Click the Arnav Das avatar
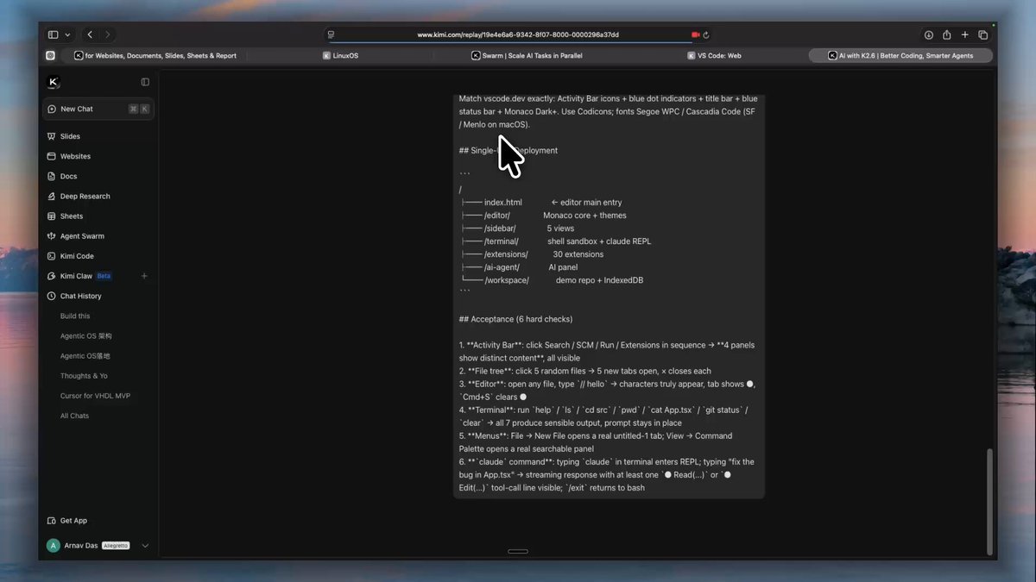The width and height of the screenshot is (1036, 582). 54,546
